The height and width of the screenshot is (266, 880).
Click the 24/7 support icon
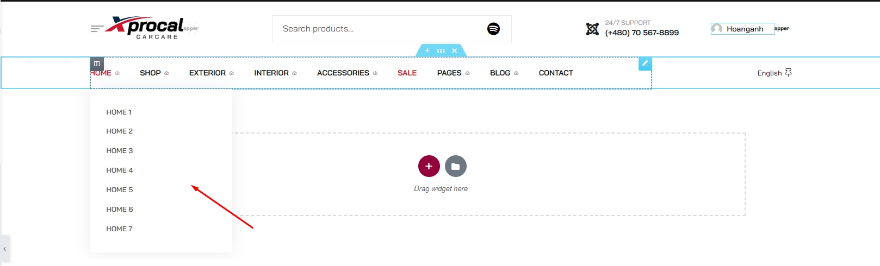592,29
